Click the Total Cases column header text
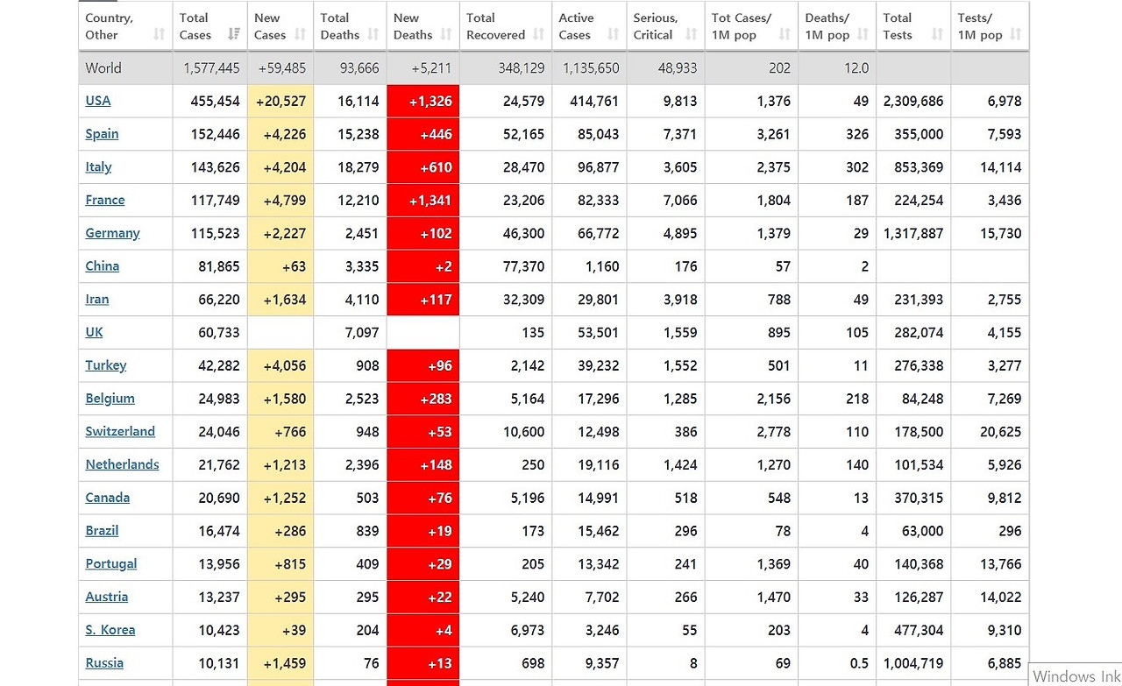Viewport: 1122px width, 686px height. (195, 26)
